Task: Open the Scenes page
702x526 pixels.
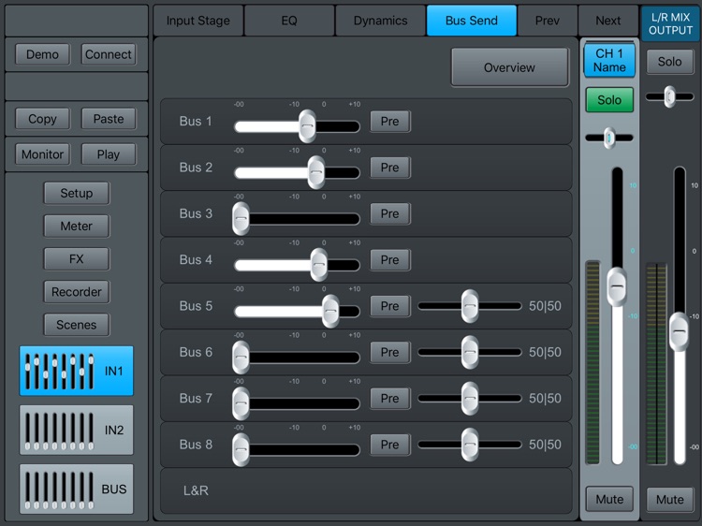Action: [76, 325]
